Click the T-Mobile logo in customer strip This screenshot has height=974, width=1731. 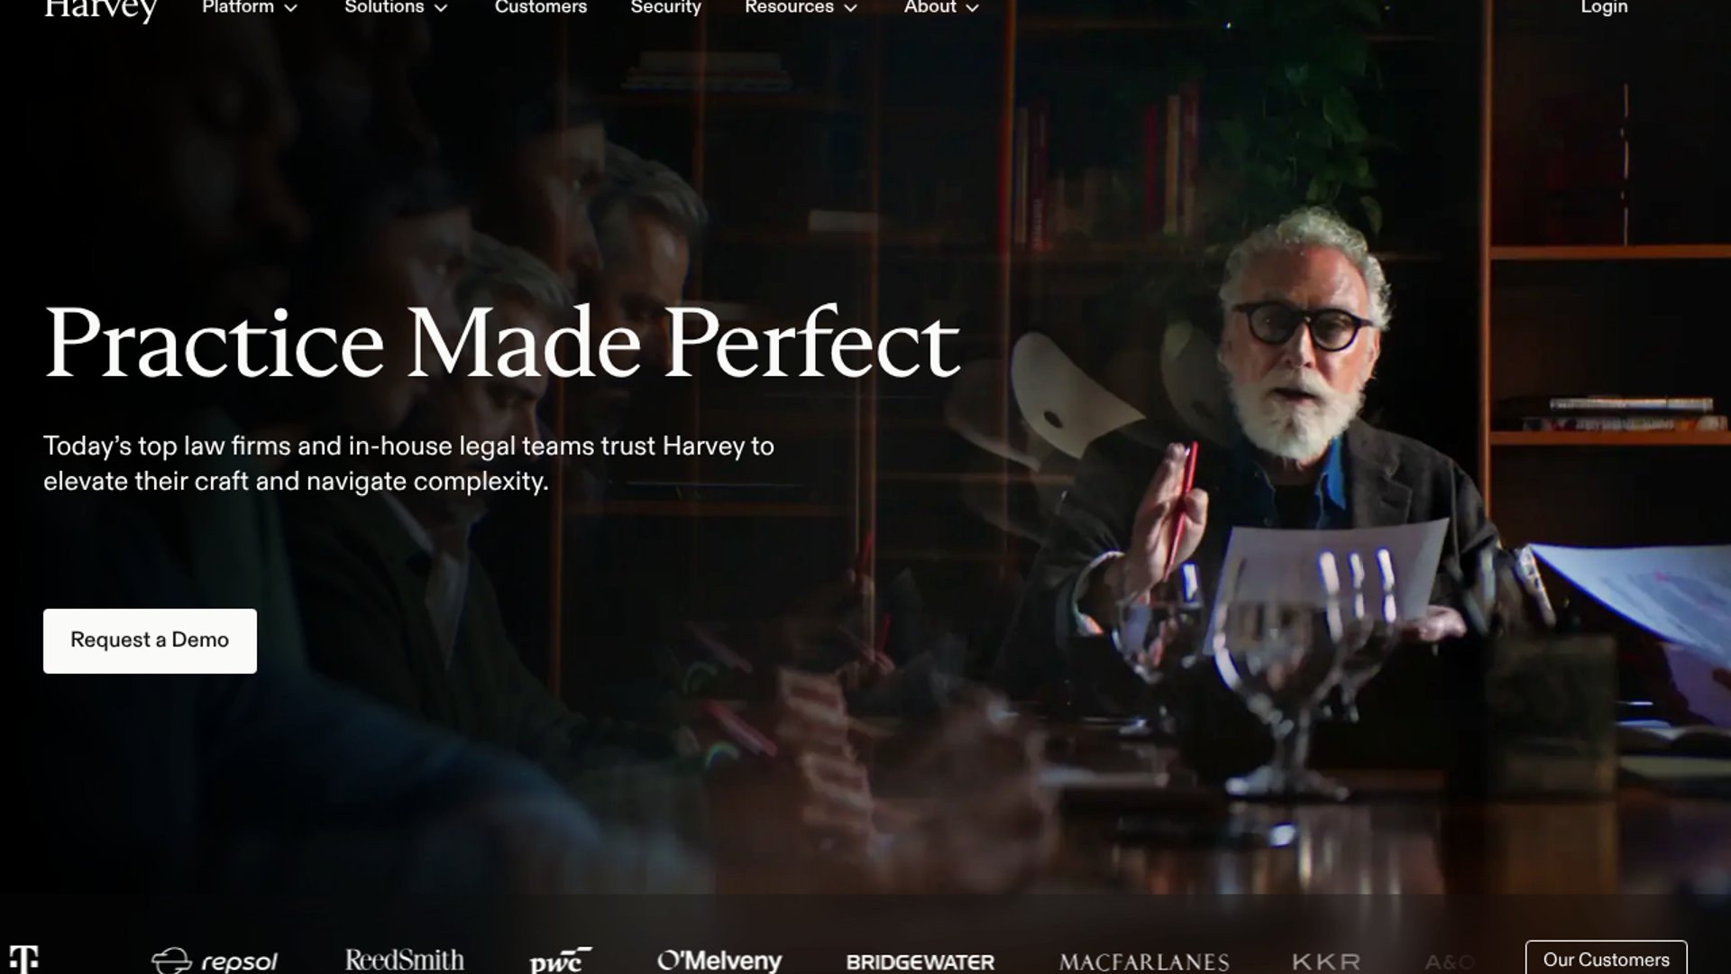(24, 960)
